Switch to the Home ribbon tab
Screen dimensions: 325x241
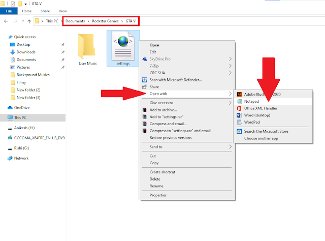pyautogui.click(x=27, y=11)
